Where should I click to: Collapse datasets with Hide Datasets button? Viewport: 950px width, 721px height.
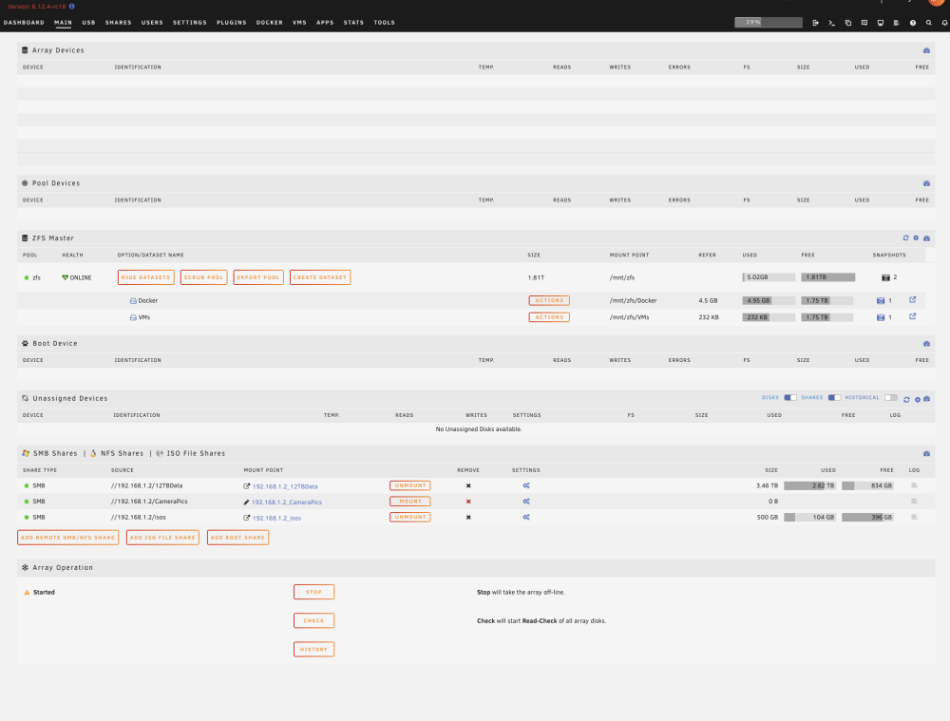(146, 277)
